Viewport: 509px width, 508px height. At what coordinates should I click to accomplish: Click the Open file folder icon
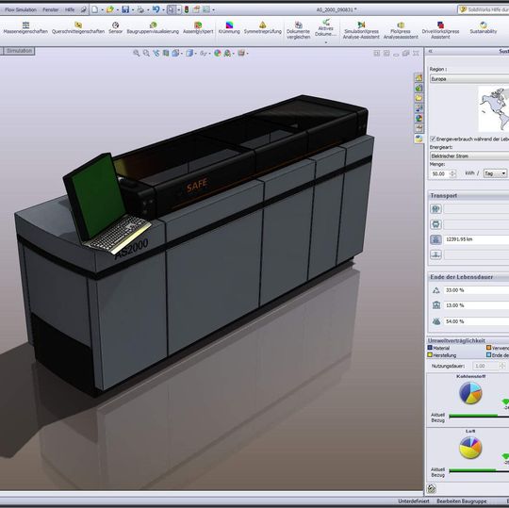tap(110, 9)
